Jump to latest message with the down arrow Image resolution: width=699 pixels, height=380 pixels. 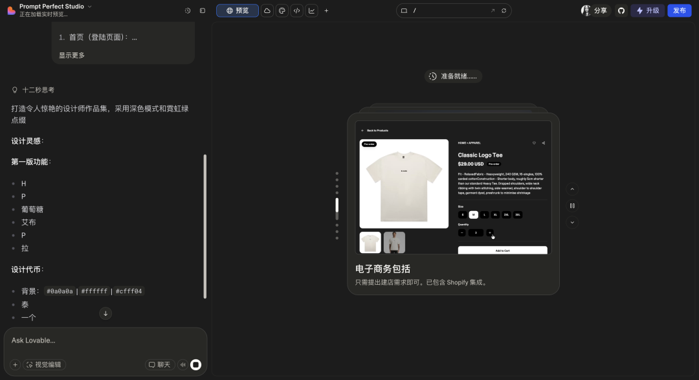[x=105, y=313]
